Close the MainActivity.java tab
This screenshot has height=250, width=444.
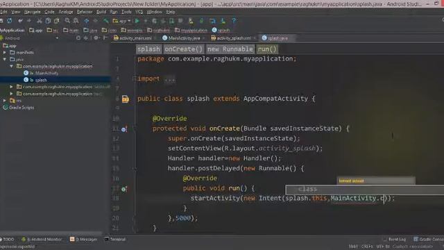[x=204, y=38]
